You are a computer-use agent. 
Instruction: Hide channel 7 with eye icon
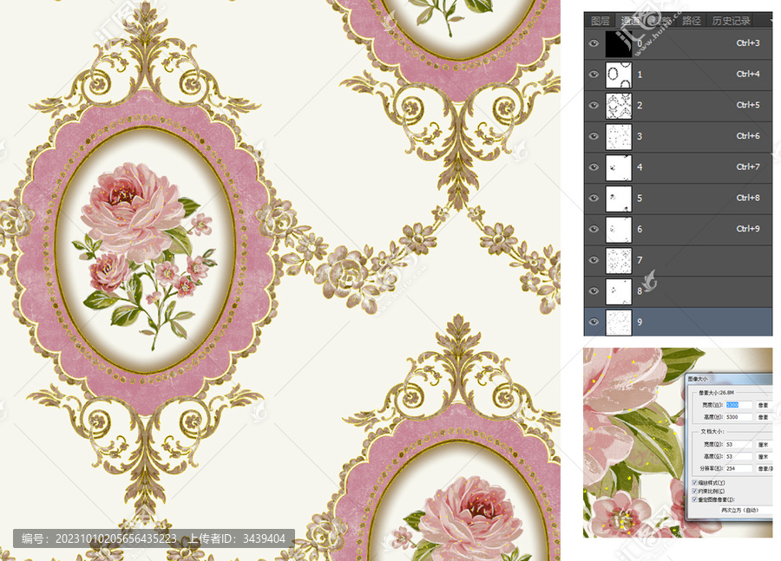(594, 260)
